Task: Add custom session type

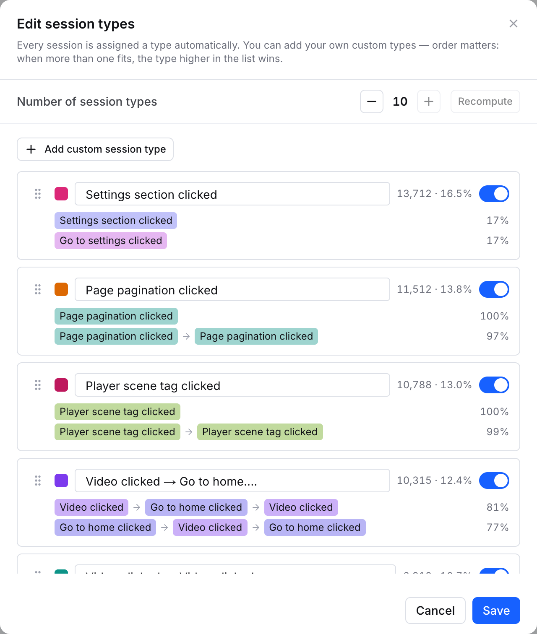Action: pyautogui.click(x=95, y=149)
